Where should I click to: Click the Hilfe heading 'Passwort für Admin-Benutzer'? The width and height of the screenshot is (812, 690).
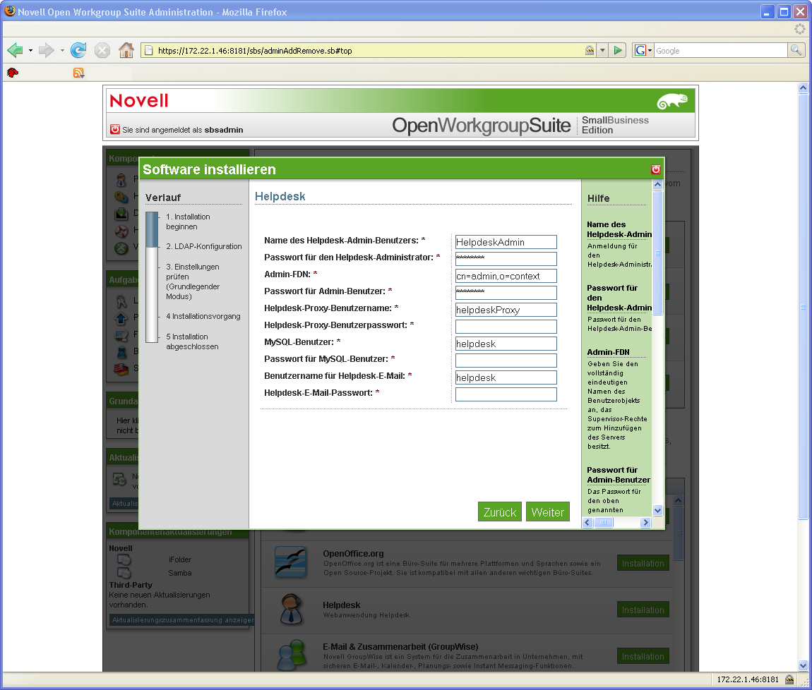point(619,475)
